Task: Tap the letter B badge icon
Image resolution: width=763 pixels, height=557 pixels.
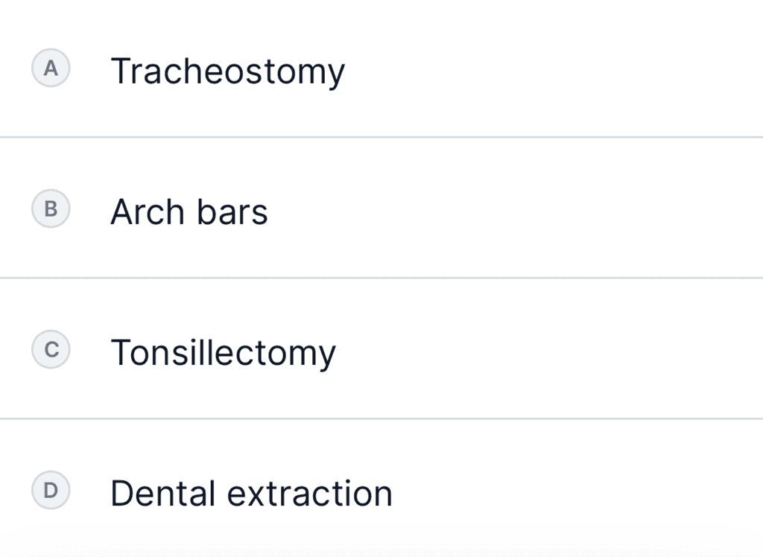Action: click(51, 209)
